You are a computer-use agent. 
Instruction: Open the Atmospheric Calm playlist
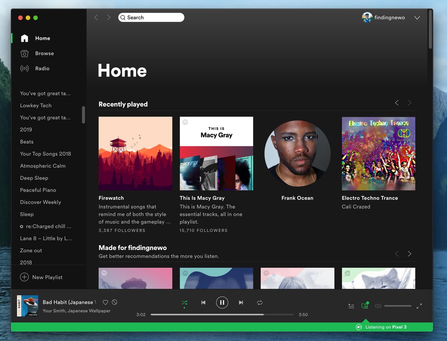[43, 166]
